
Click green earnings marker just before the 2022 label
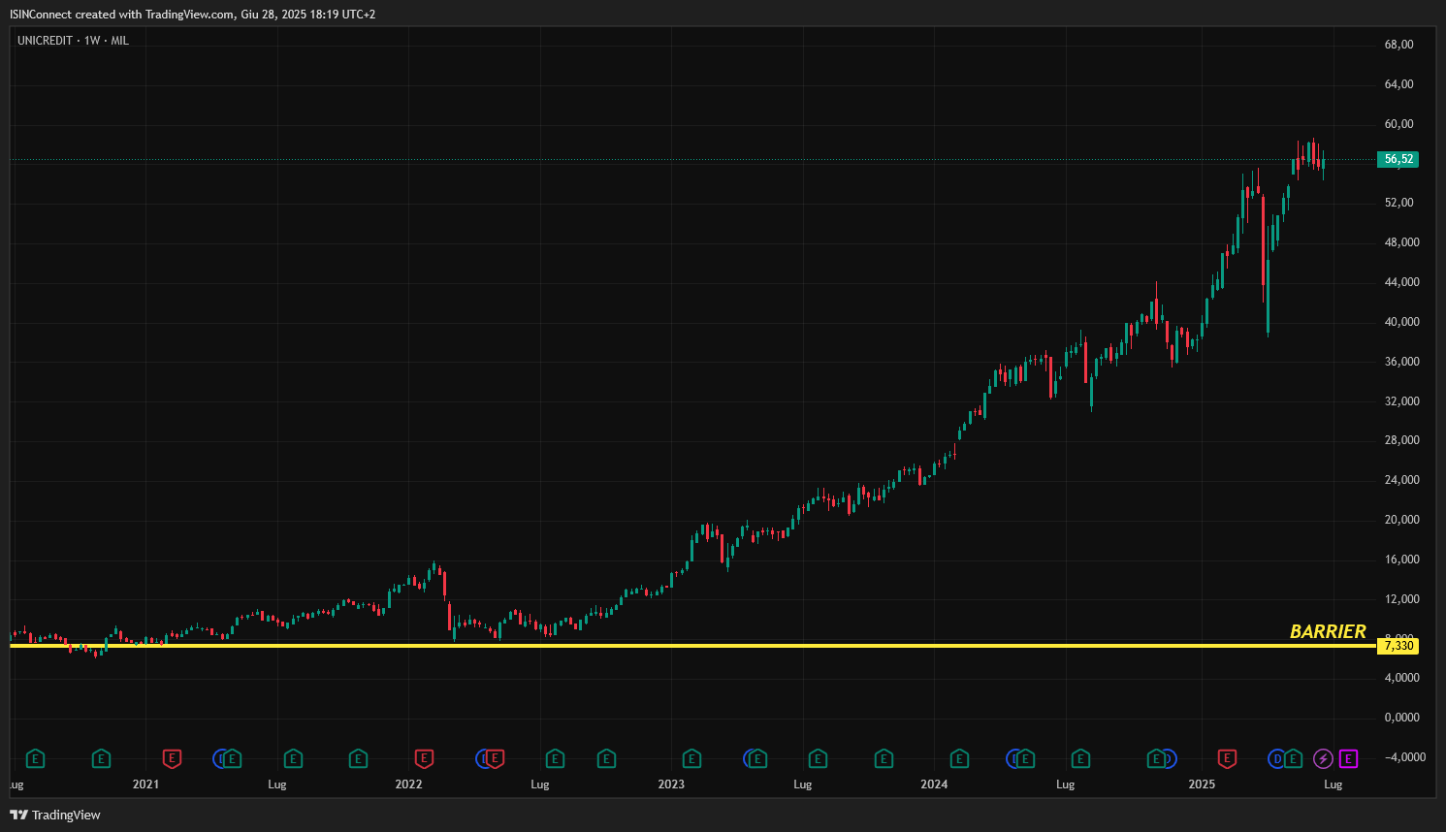[x=358, y=758]
